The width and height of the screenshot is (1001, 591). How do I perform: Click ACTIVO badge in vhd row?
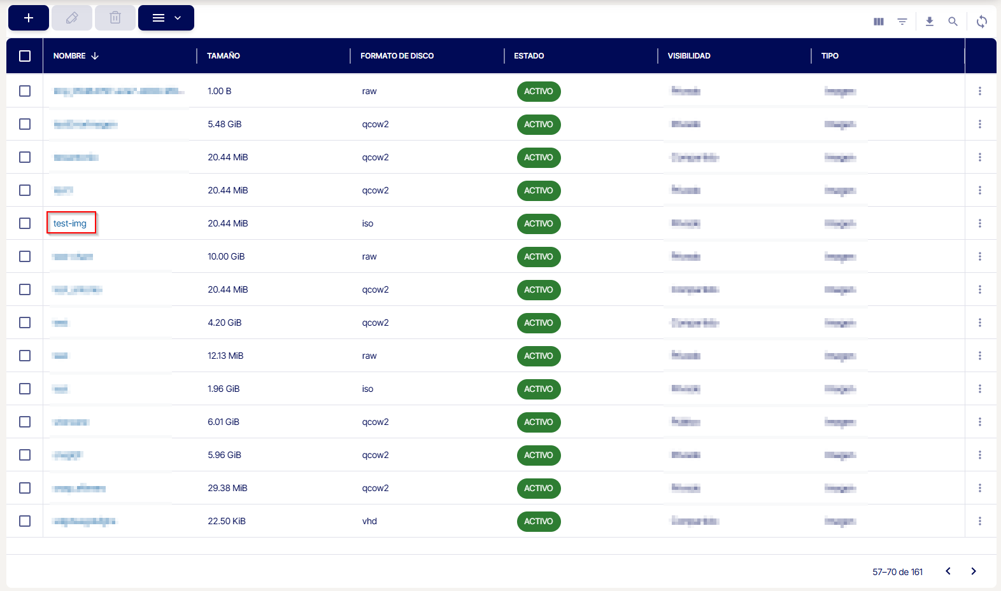click(539, 521)
